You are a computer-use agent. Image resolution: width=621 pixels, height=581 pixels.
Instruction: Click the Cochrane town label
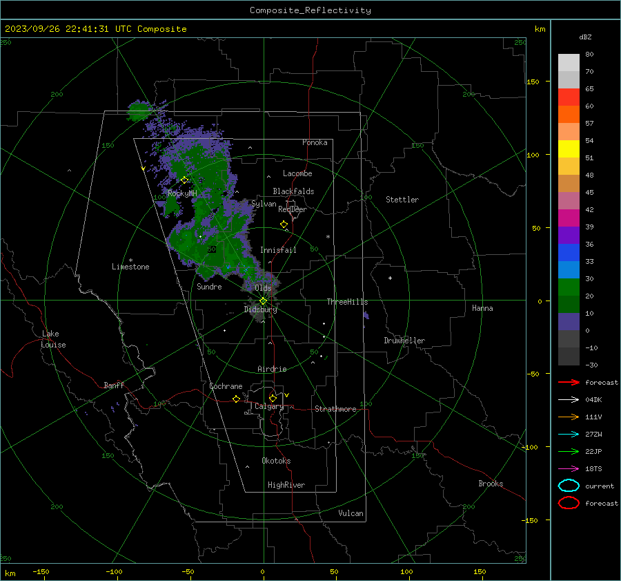click(226, 386)
